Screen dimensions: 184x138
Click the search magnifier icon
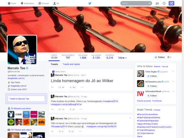click(150, 3)
